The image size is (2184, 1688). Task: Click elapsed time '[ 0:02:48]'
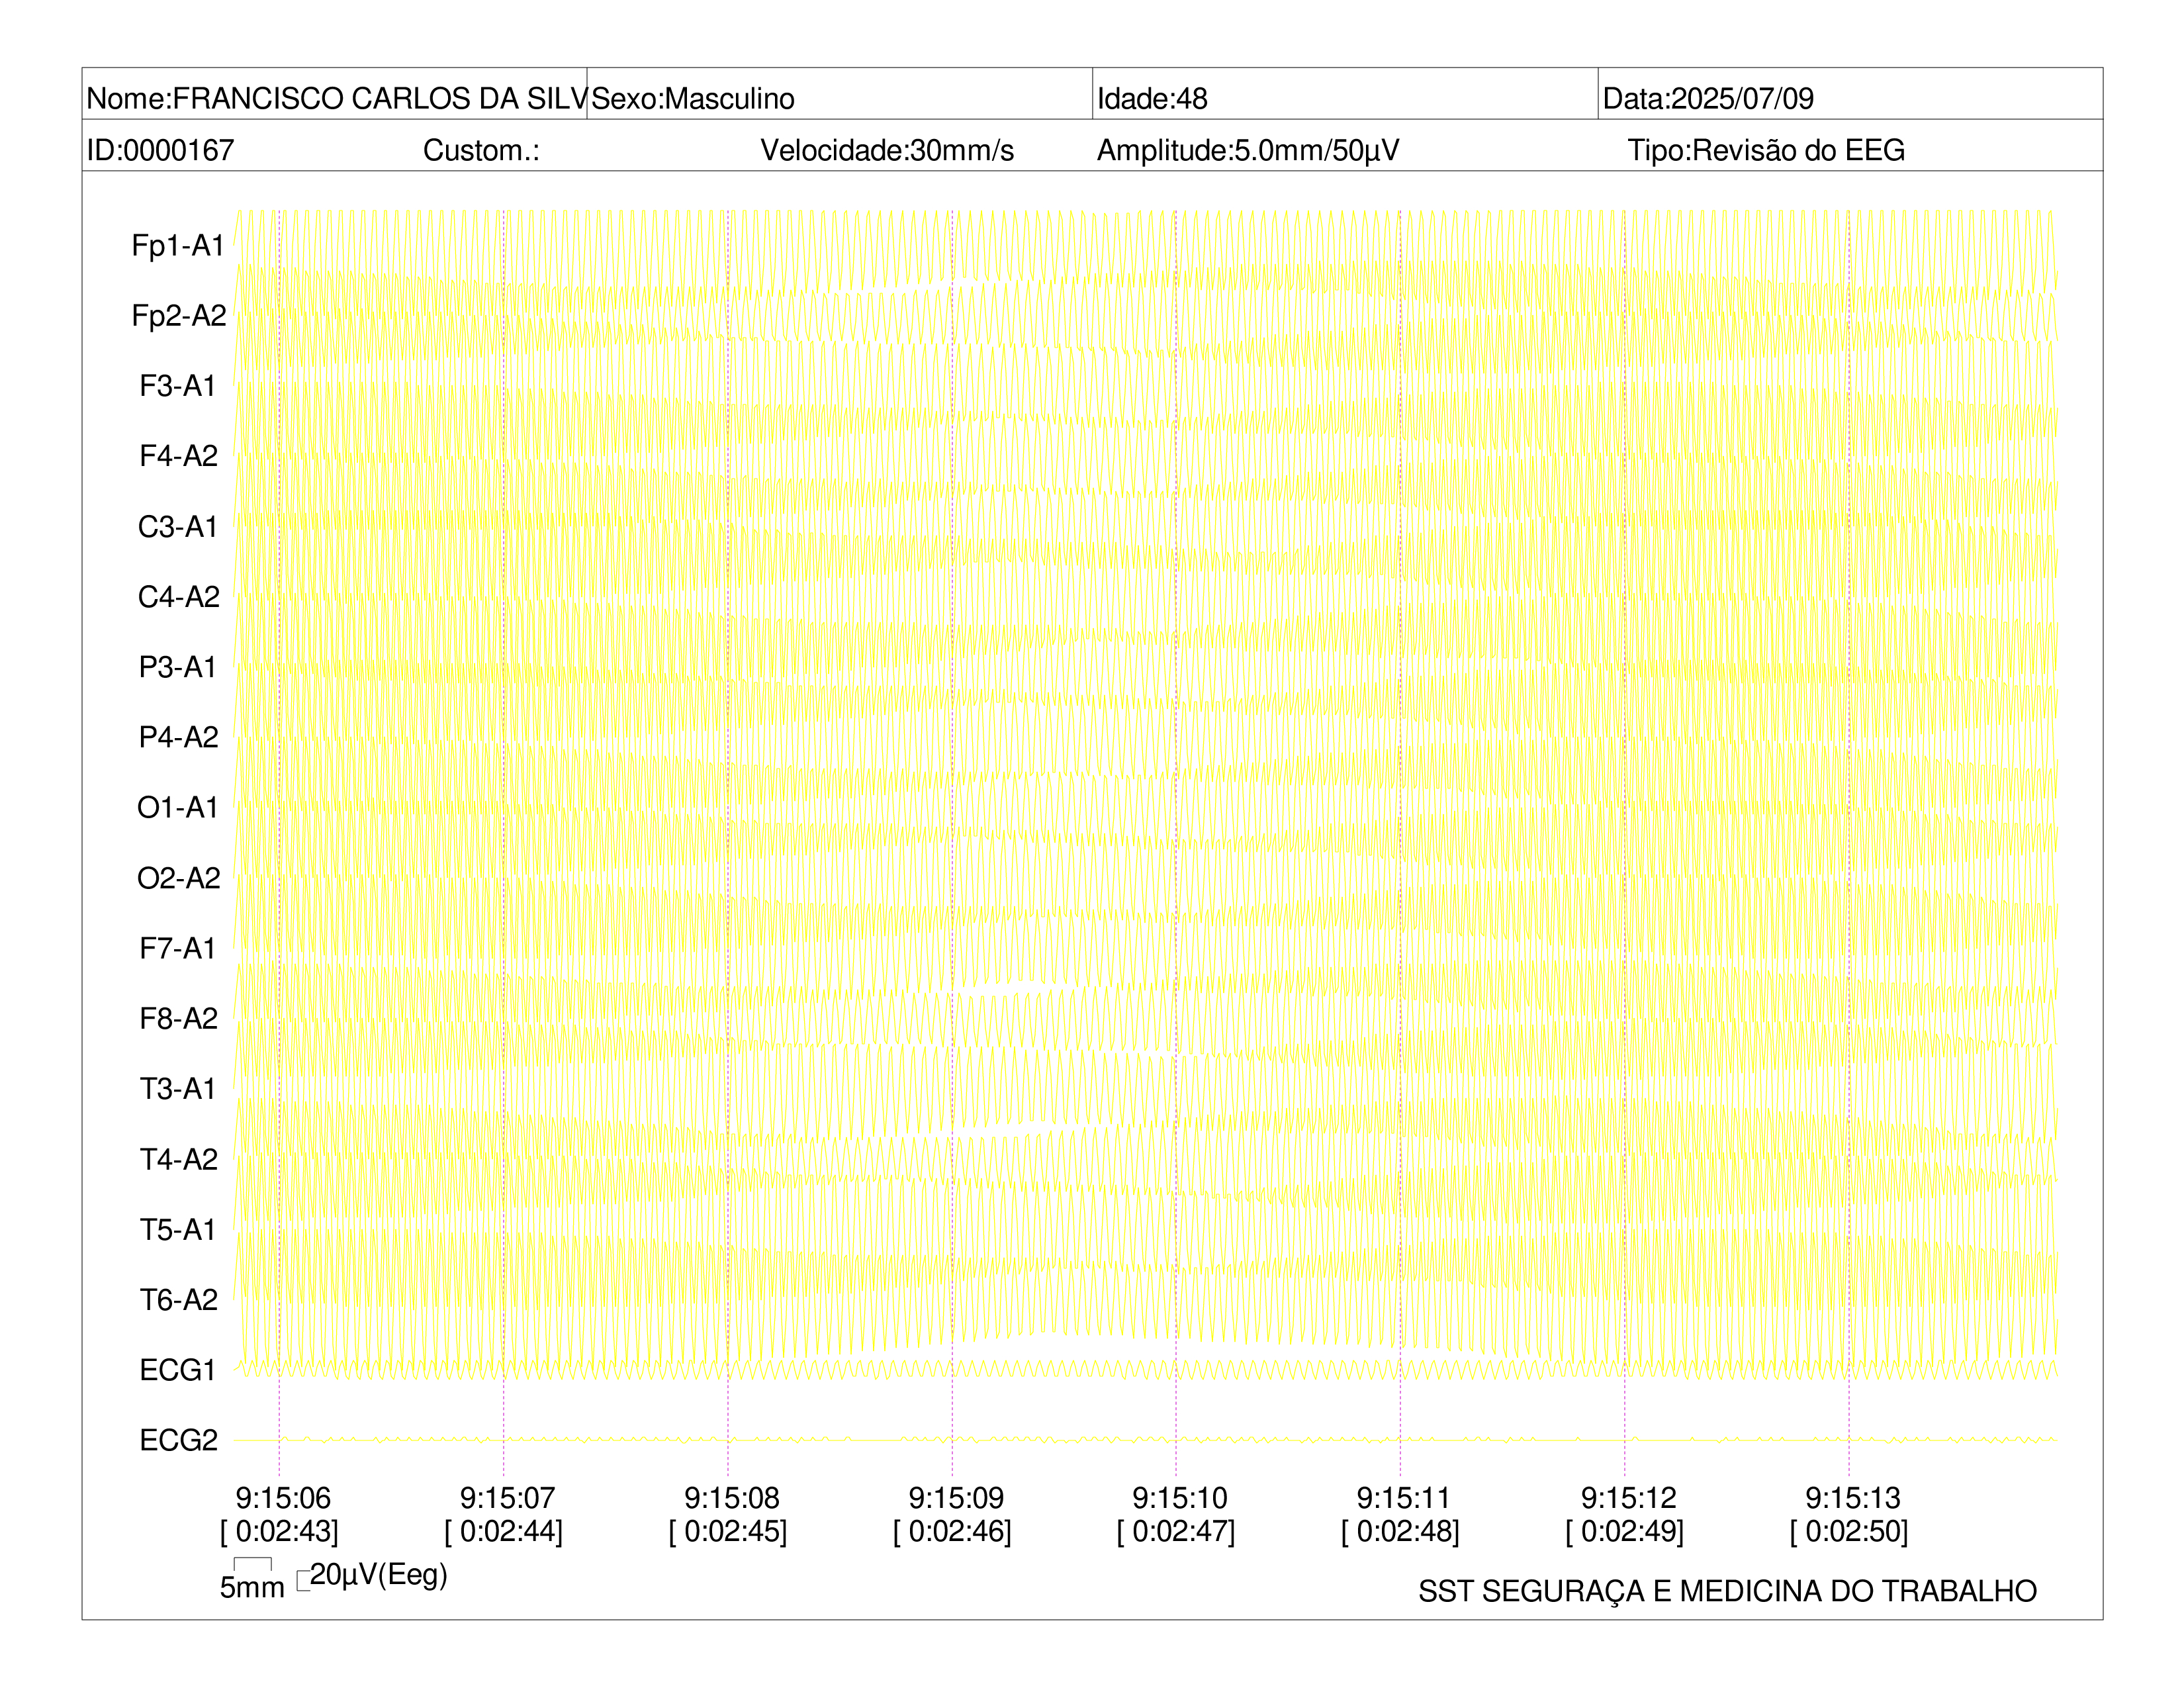(x=1400, y=1532)
